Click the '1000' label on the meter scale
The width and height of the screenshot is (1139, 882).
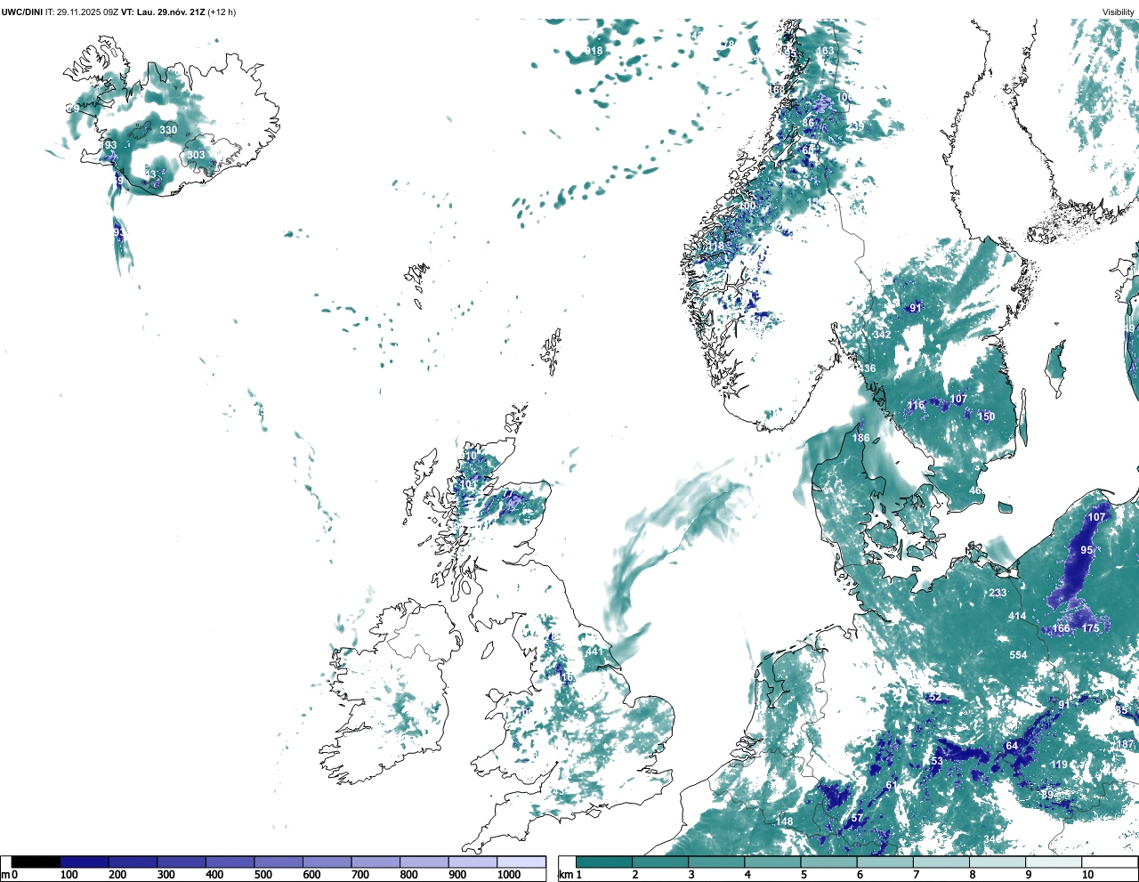click(x=509, y=875)
